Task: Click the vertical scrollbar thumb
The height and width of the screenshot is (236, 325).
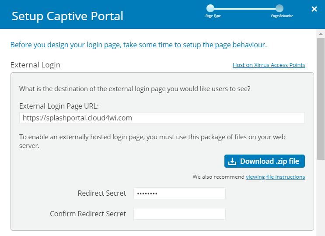Action: [321, 99]
